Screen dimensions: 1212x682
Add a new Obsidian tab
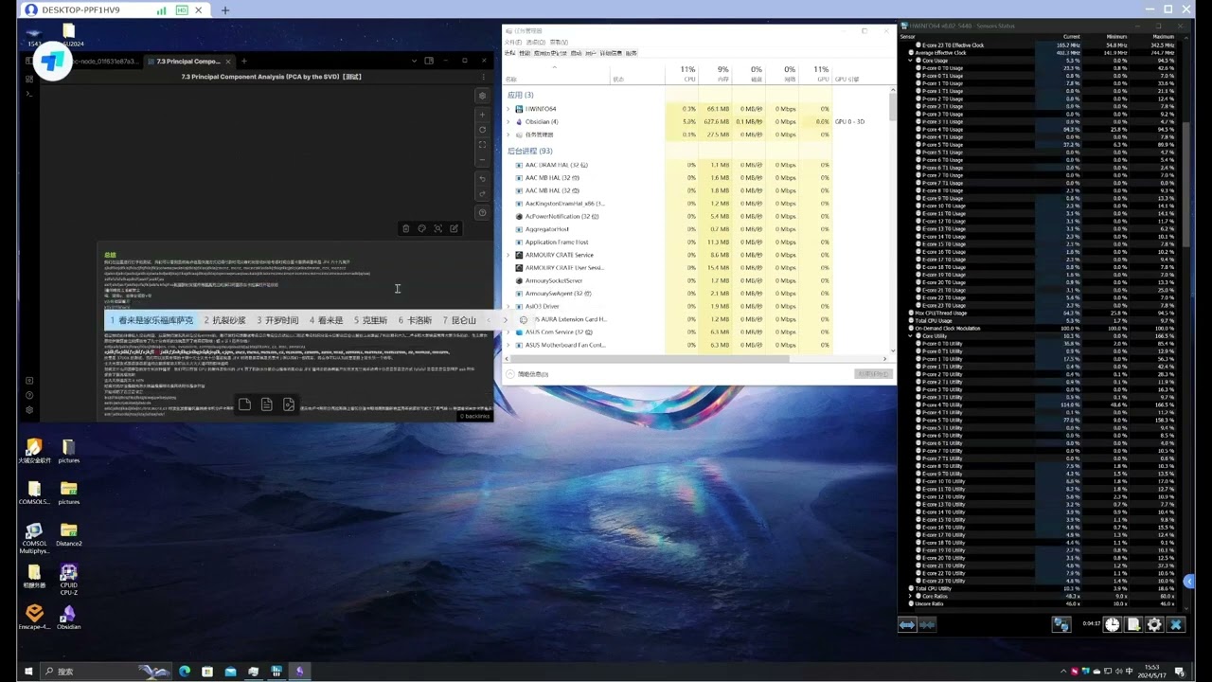243,61
